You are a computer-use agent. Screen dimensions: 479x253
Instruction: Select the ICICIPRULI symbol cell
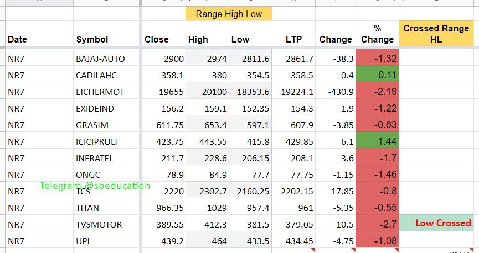(x=106, y=141)
